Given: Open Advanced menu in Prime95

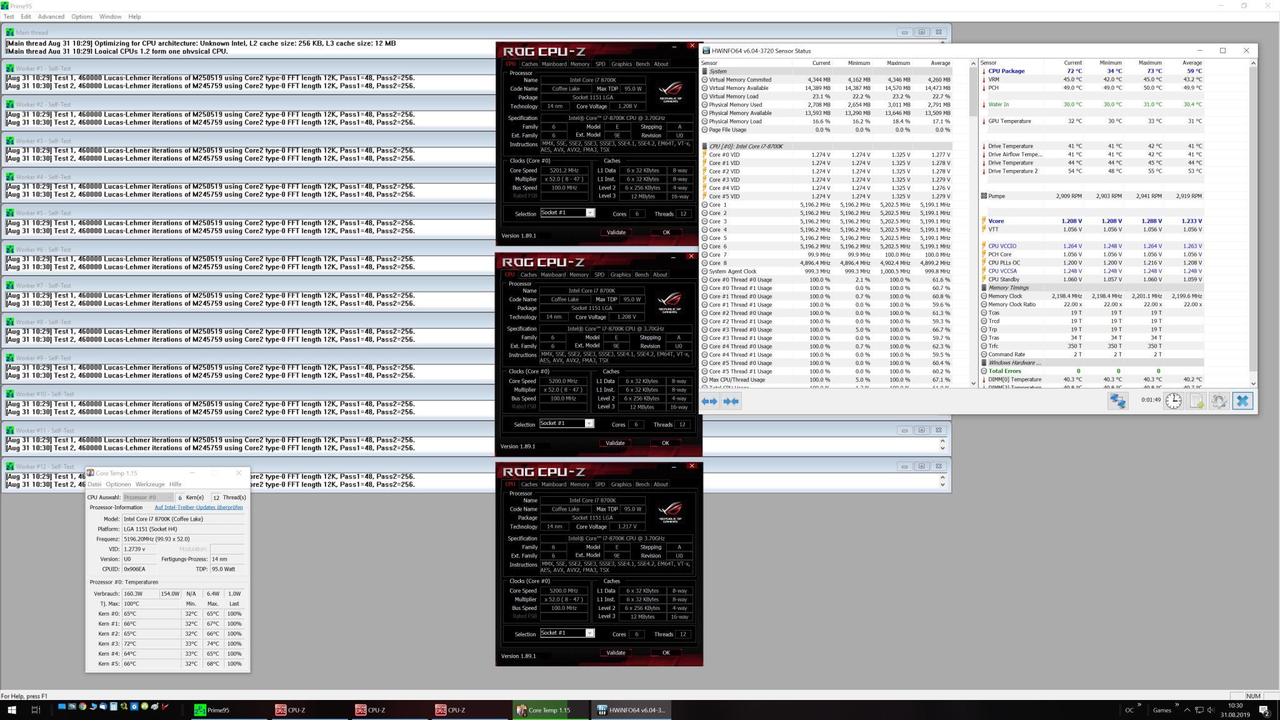Looking at the screenshot, I should point(51,16).
